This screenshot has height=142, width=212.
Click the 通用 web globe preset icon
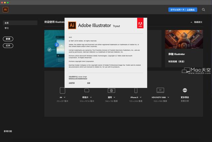pyautogui.click(x=111, y=90)
